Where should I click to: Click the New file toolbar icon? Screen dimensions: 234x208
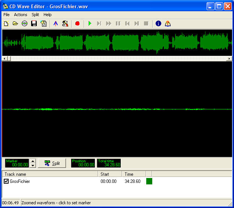(x=6, y=24)
